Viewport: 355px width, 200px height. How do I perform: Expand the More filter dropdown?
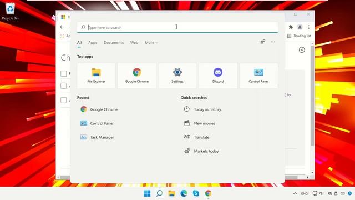151,43
